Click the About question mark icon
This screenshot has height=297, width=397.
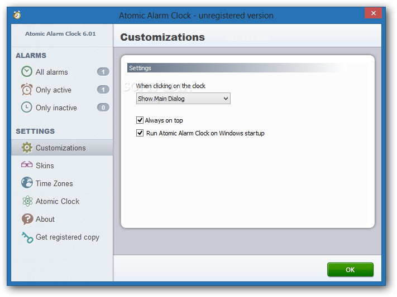[x=27, y=219]
